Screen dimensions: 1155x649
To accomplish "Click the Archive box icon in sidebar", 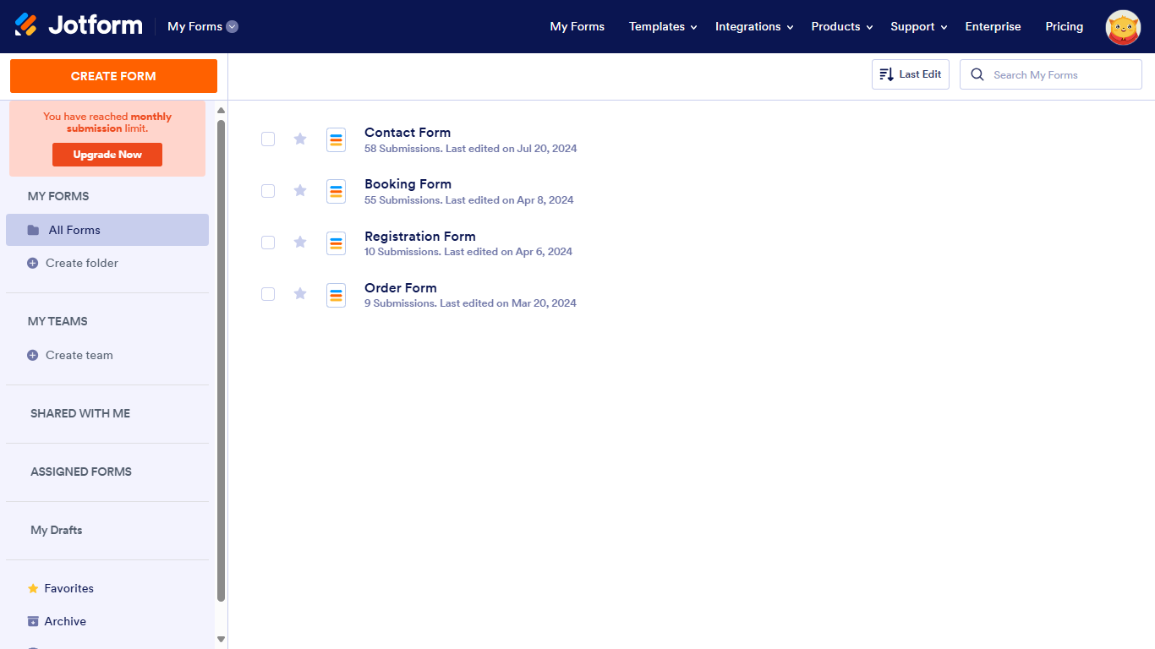I will (33, 621).
